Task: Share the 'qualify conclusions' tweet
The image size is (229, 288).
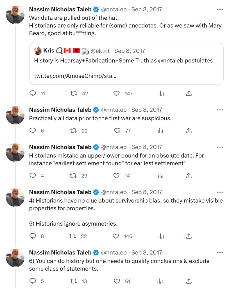Action: pos(189,281)
